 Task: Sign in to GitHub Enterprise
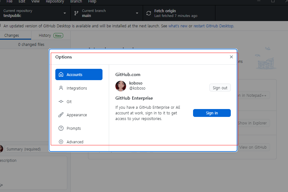[x=212, y=113]
